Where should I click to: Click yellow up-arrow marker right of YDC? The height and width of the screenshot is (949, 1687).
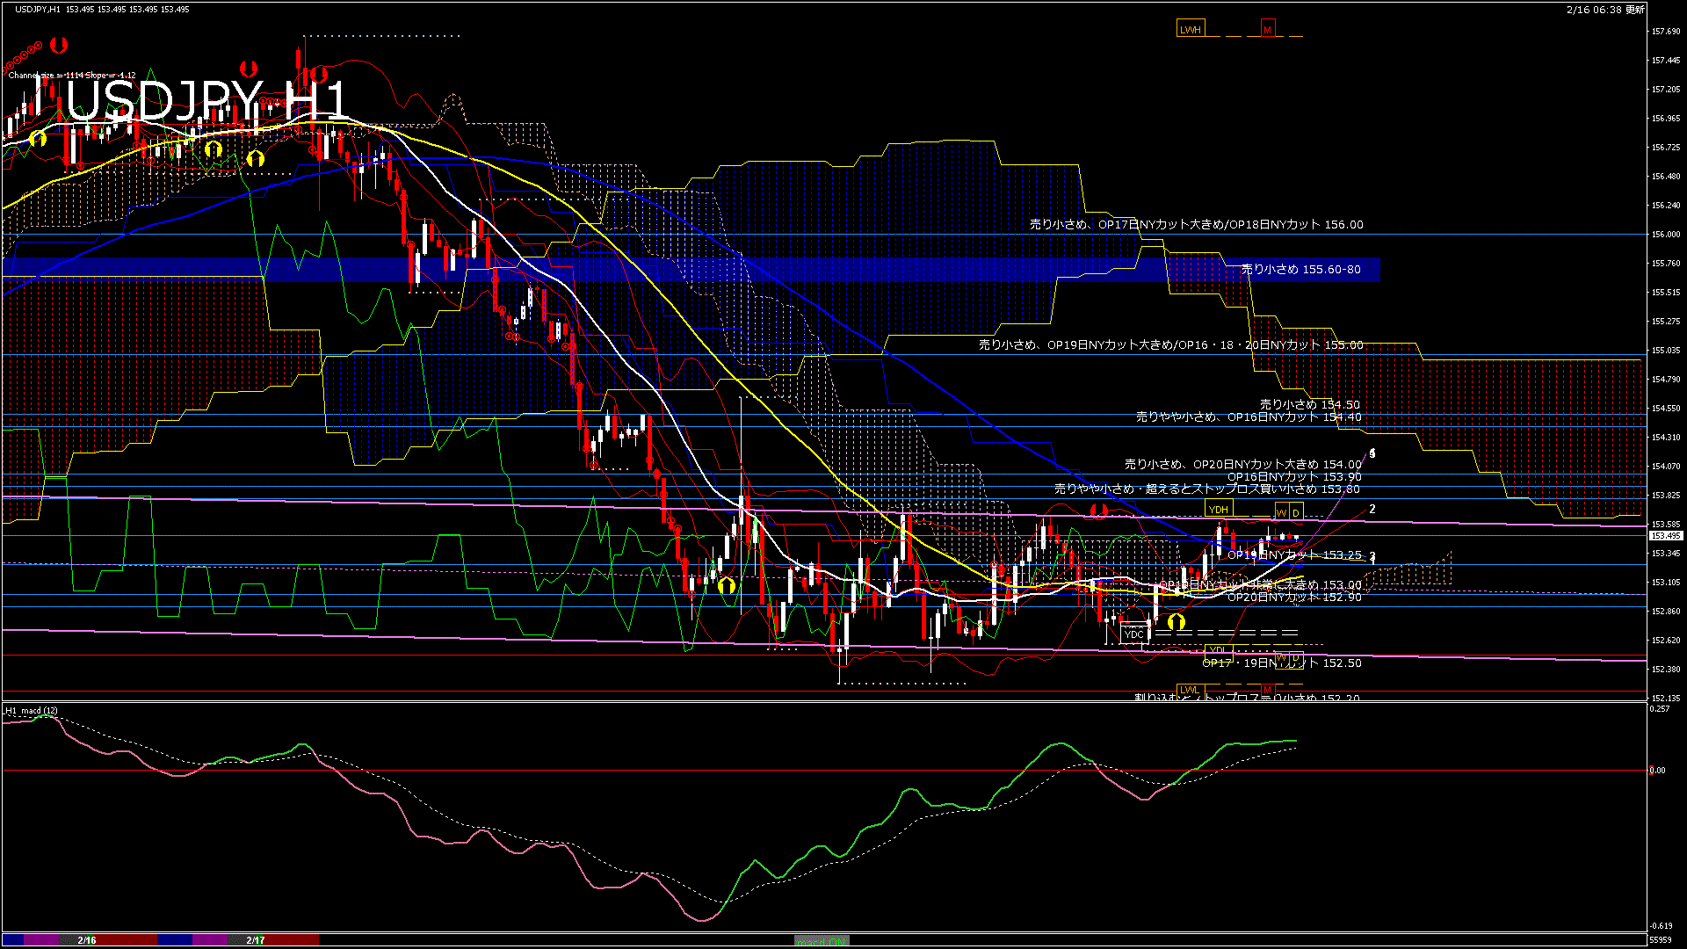pyautogui.click(x=1176, y=622)
